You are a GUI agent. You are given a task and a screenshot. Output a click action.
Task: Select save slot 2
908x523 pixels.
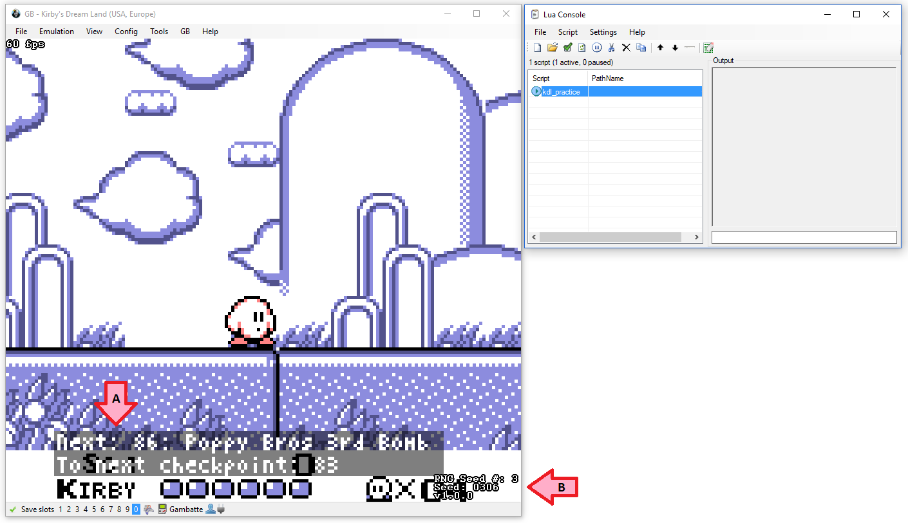[x=70, y=509]
